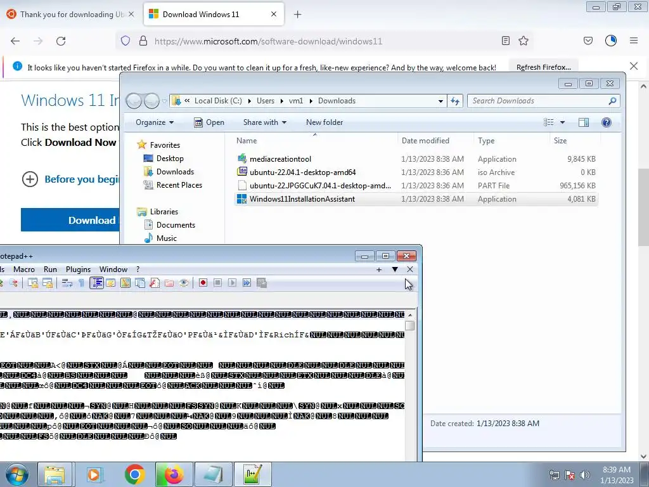
Task: Open Notepad++ Function List icon
Action: [x=155, y=283]
